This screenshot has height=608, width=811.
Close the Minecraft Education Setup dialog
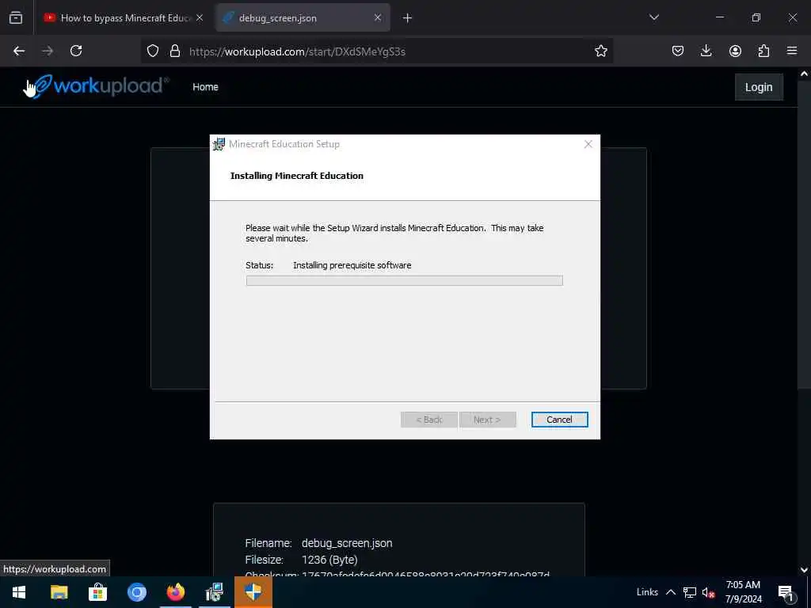pos(588,144)
